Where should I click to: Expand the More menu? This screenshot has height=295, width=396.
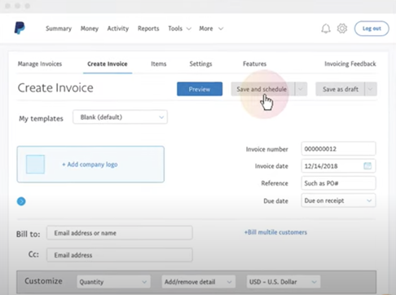[211, 29]
